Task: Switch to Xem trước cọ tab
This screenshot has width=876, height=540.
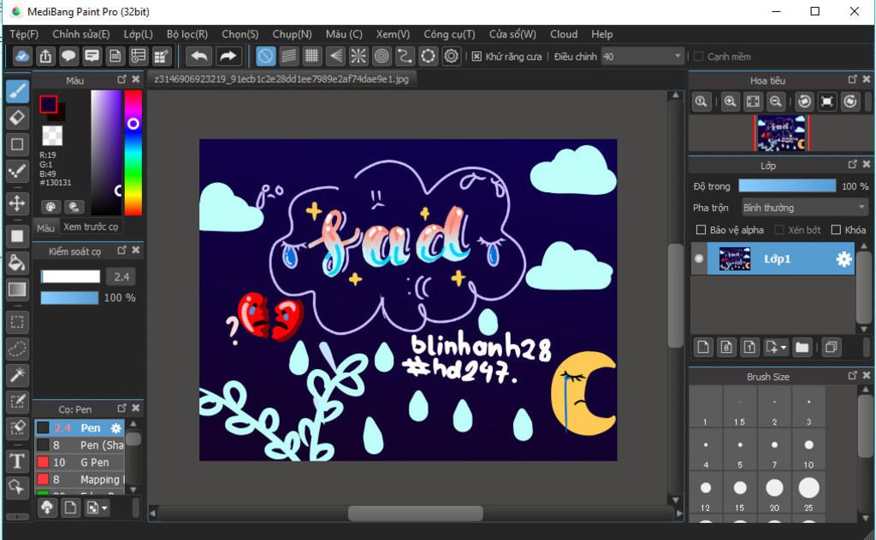Action: coord(91,226)
